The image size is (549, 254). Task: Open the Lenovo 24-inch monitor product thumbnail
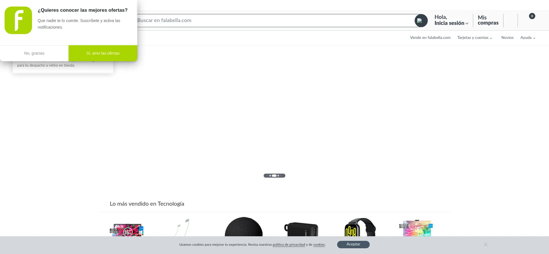(x=416, y=228)
